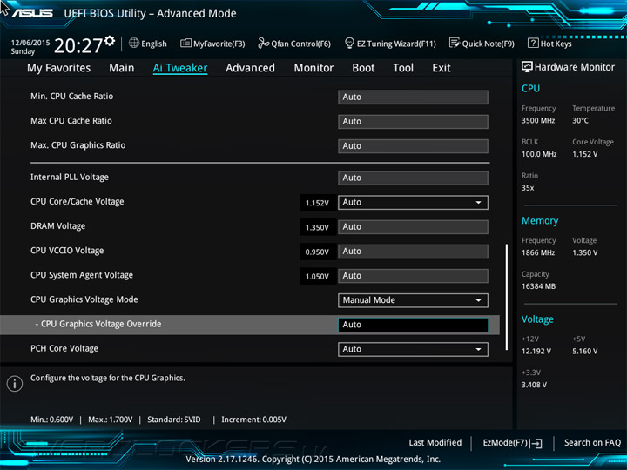Click the Hot Keys label
Image resolution: width=627 pixels, height=470 pixels.
coord(556,44)
